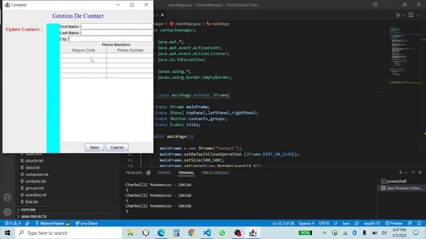Open manifest.mf in the explorer
Image resolution: width=426 pixels, height=239 pixels.
(36, 195)
